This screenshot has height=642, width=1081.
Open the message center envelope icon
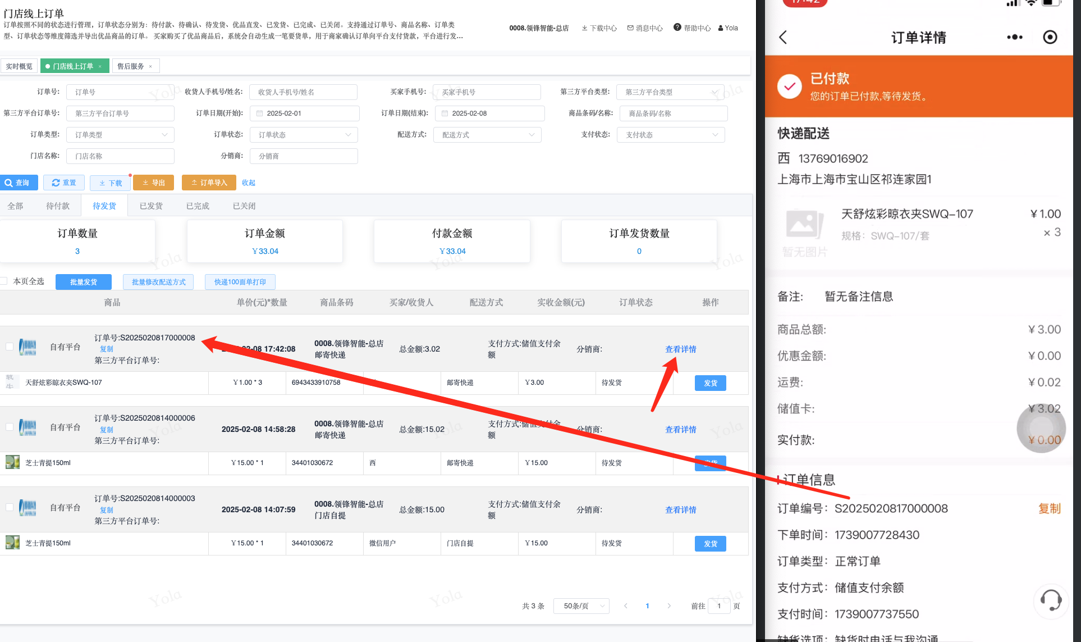[x=630, y=28]
